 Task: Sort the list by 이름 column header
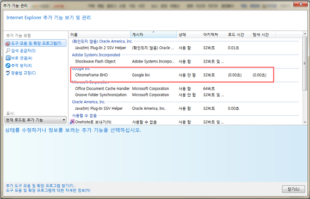[x=100, y=35]
